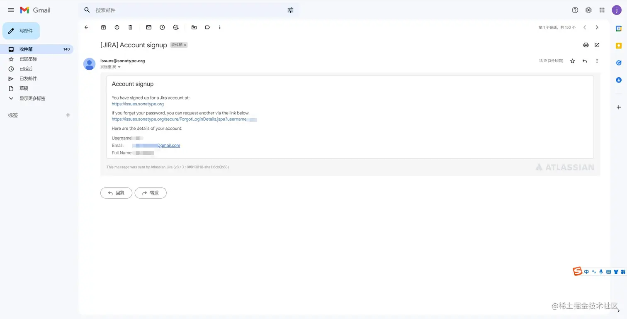
Task: Add this email to Tasks
Action: (x=176, y=27)
